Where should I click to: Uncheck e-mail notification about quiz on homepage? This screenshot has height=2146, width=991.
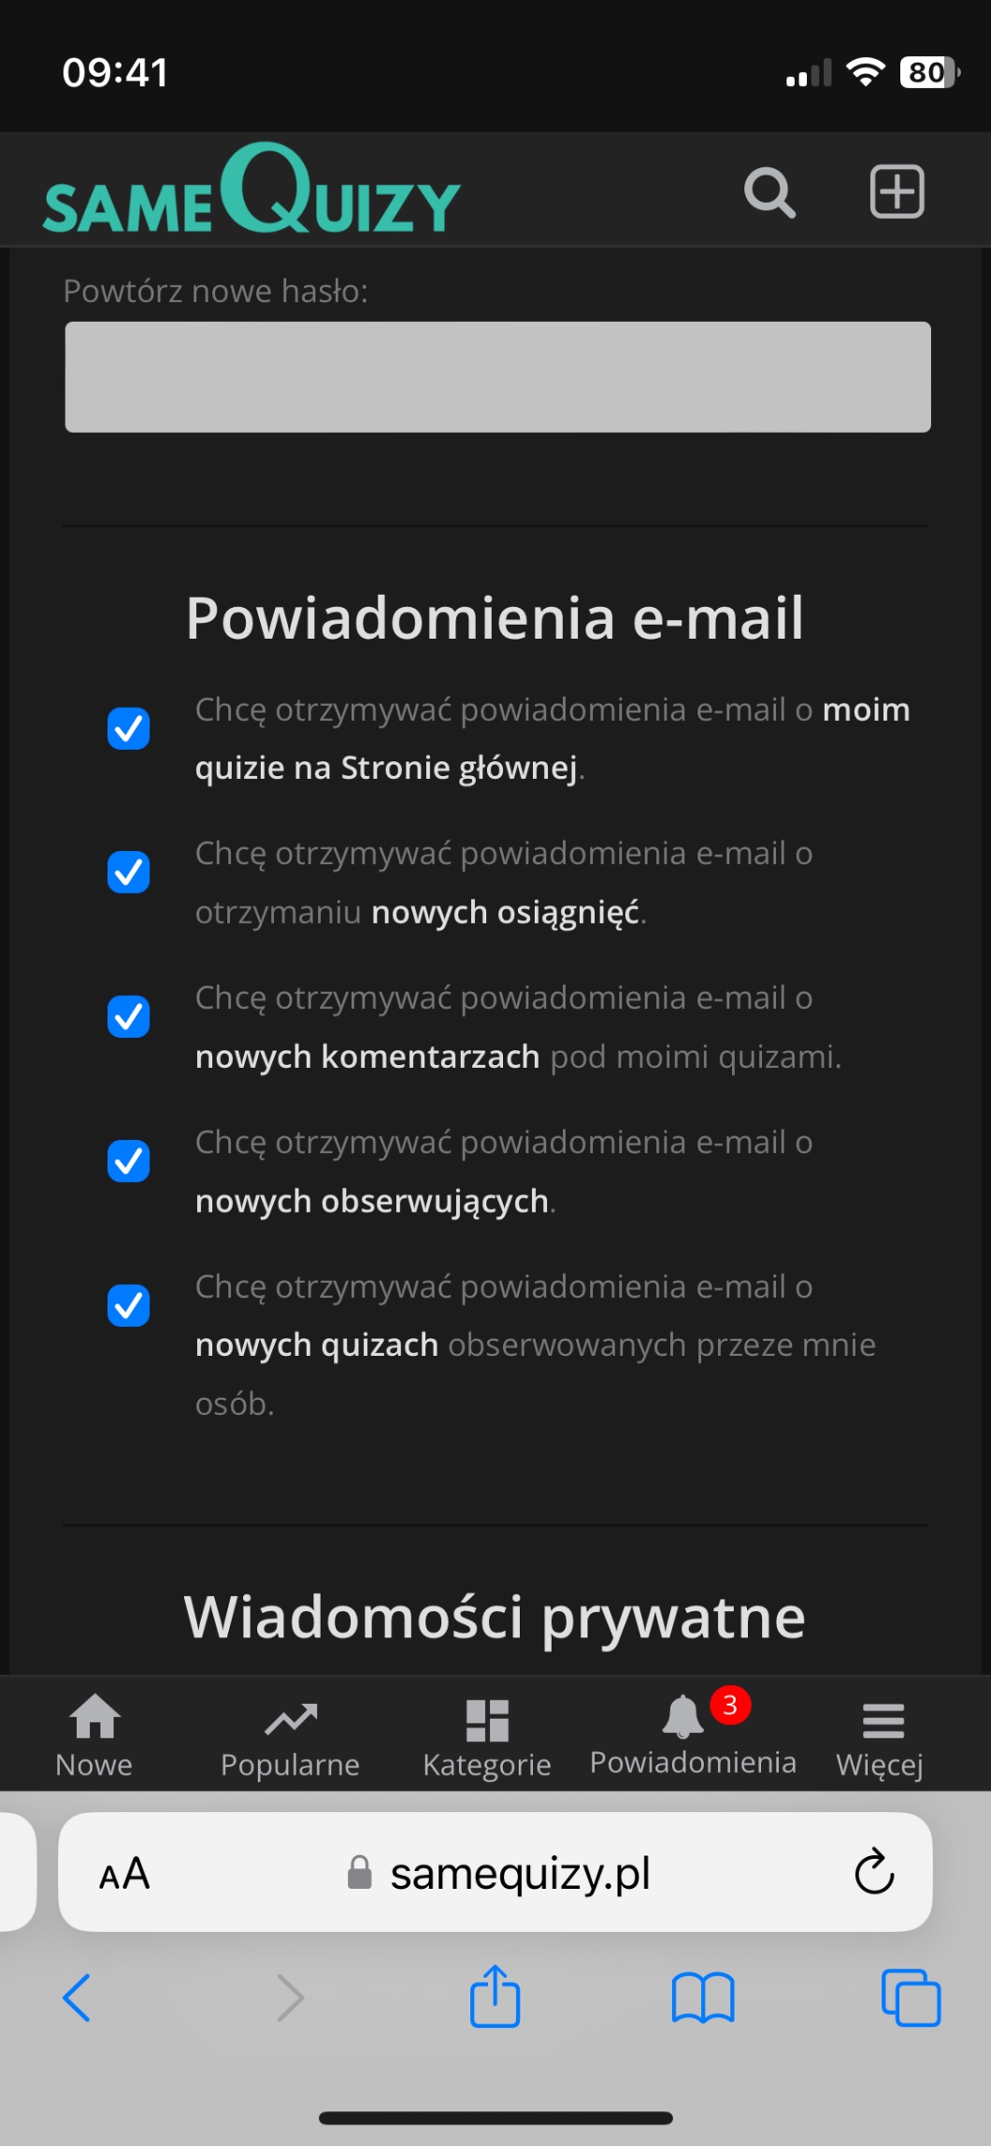[x=129, y=729]
